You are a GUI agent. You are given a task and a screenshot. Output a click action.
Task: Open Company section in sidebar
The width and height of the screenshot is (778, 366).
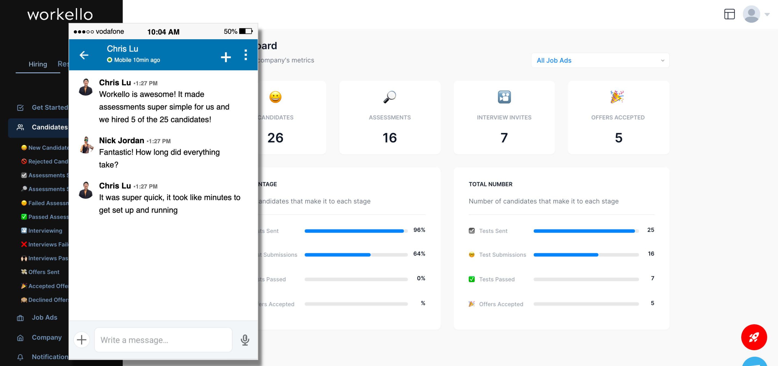tap(47, 338)
